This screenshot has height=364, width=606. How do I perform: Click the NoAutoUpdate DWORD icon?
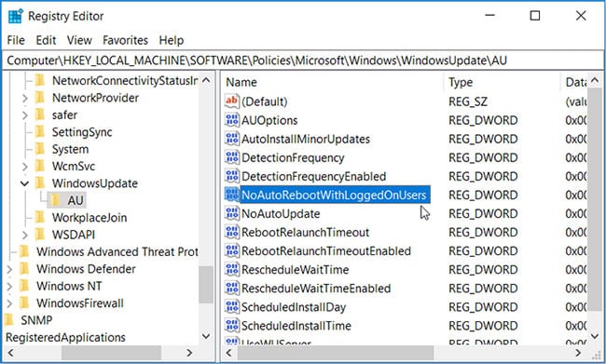tap(231, 213)
